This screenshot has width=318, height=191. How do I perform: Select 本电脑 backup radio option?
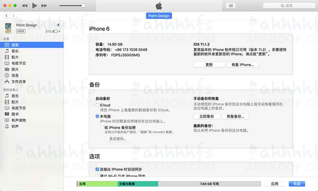98,116
